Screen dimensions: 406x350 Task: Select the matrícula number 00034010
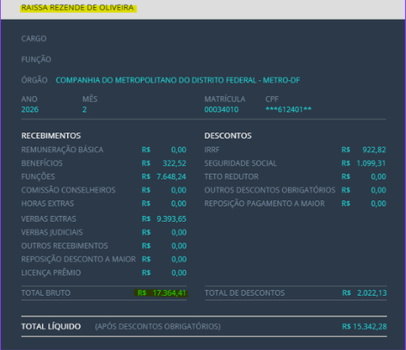221,109
